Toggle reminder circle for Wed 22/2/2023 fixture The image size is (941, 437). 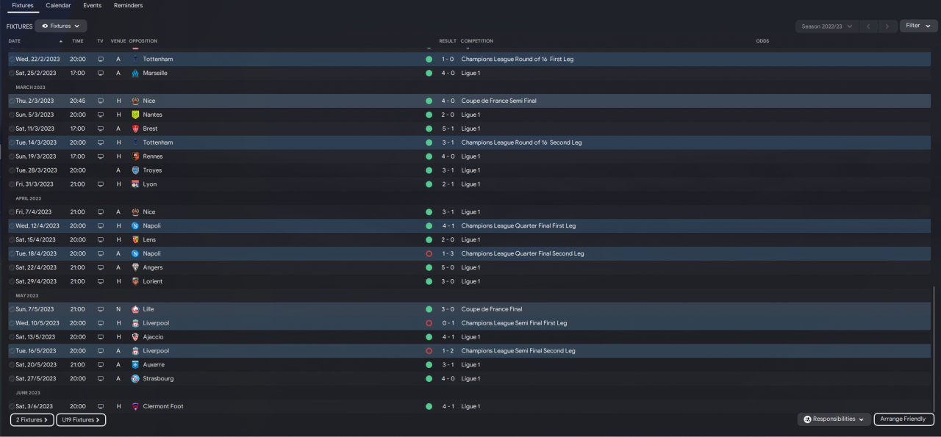coord(12,59)
